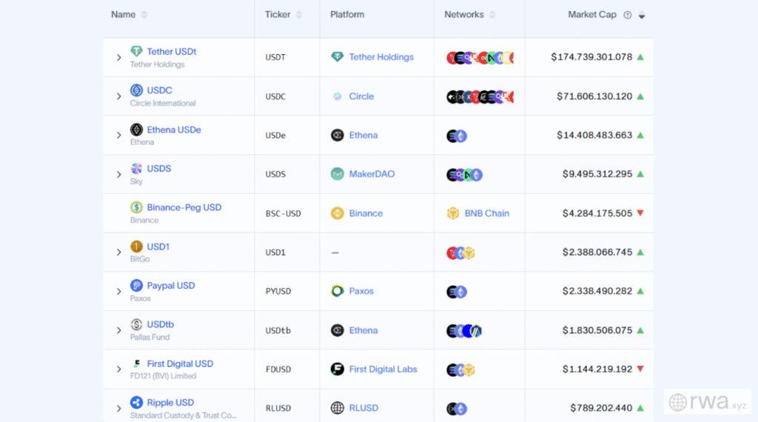Click the Ethena USDe coin icon

coord(136,130)
